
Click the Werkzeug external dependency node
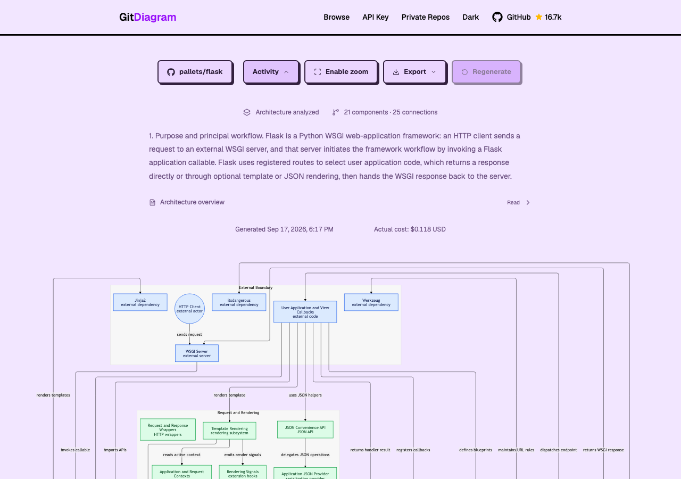[371, 302]
